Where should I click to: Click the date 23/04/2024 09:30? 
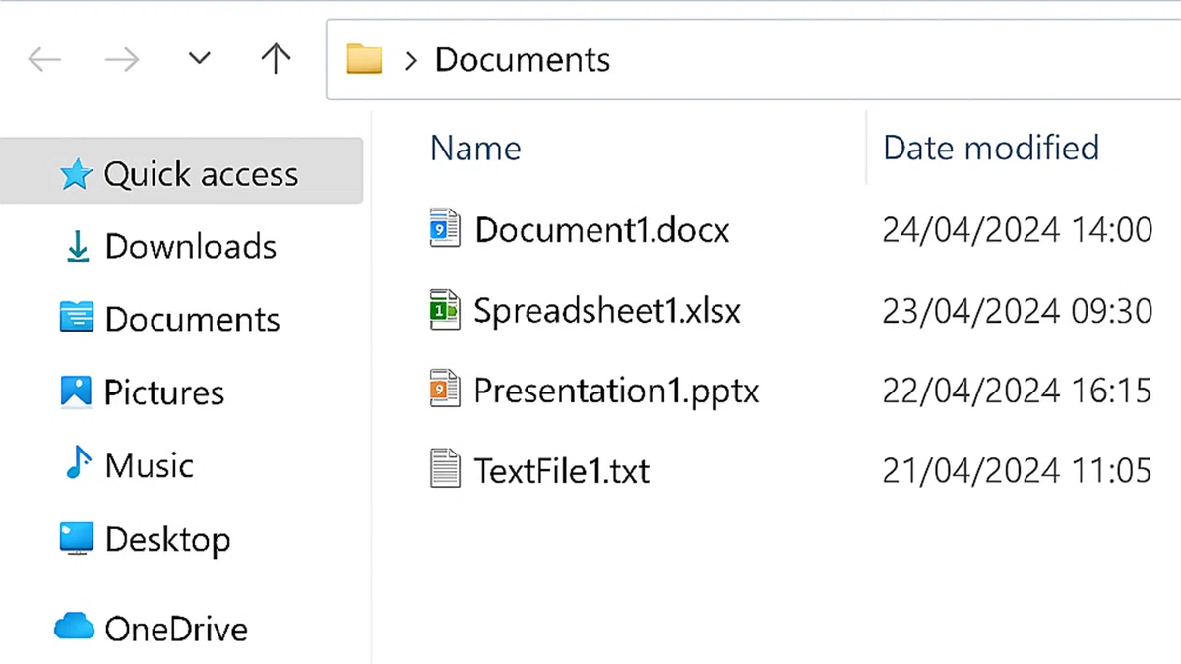point(1017,311)
